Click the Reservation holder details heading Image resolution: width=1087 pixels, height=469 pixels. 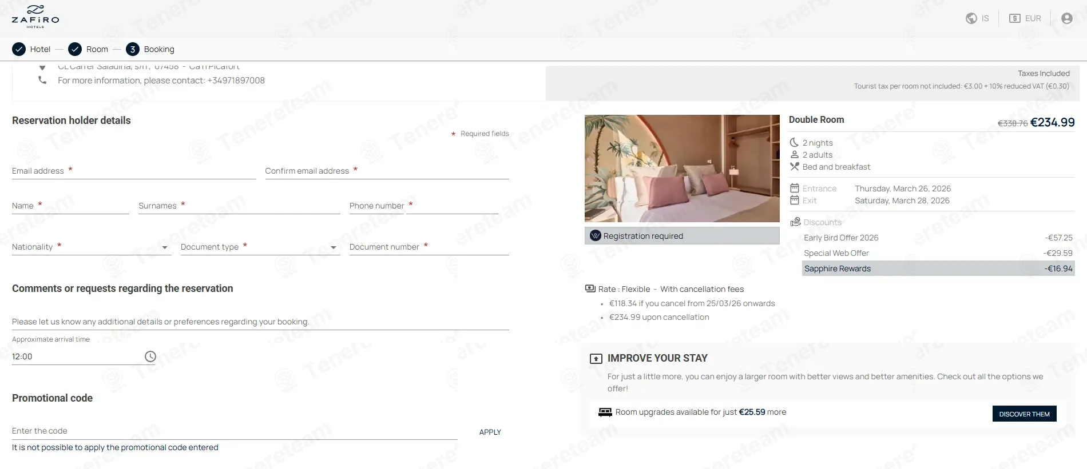pos(72,121)
